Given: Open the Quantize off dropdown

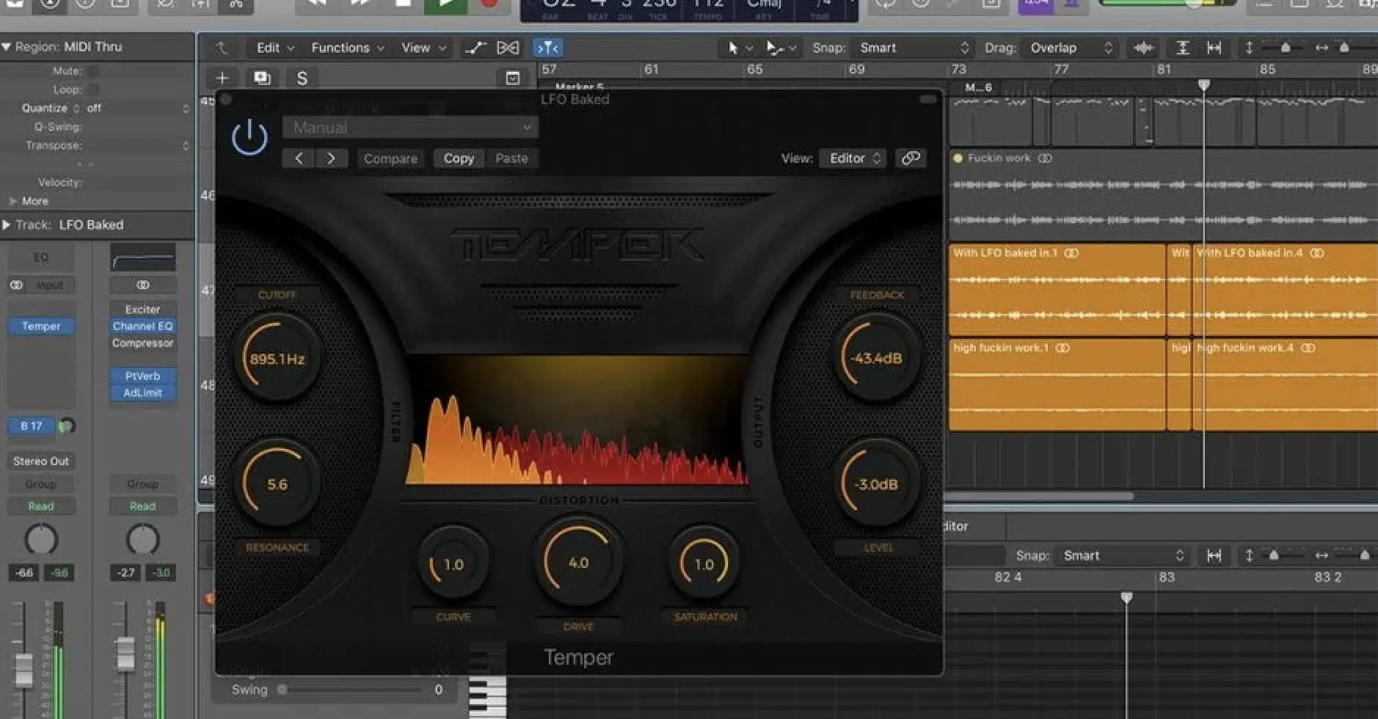Looking at the screenshot, I should (x=137, y=108).
